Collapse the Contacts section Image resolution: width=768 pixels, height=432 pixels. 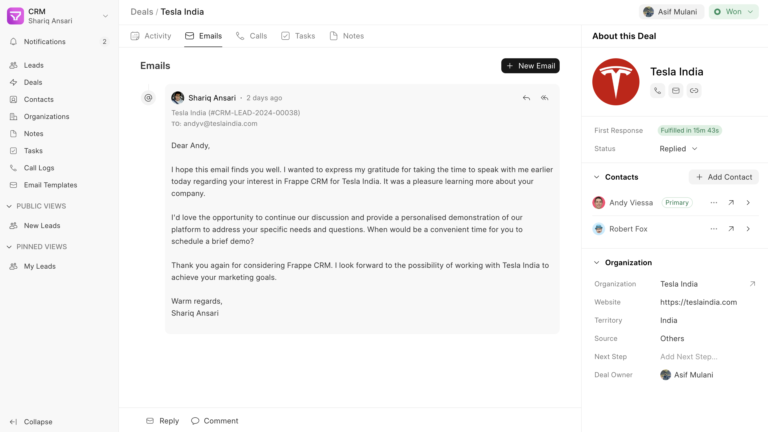pyautogui.click(x=597, y=177)
